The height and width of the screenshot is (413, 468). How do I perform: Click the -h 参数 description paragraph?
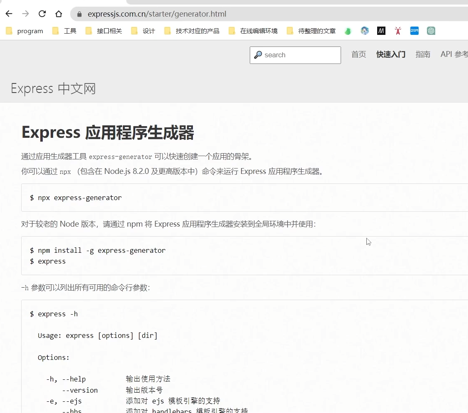point(85,288)
